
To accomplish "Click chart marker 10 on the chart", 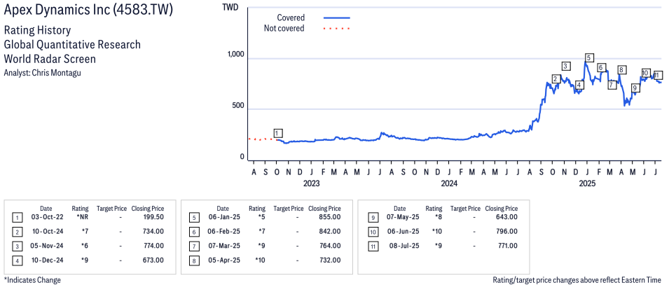I will pos(645,73).
